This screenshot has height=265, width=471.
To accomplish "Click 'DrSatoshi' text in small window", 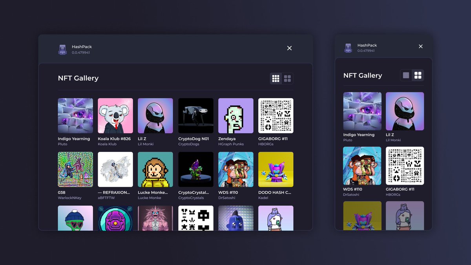I will tap(351, 195).
